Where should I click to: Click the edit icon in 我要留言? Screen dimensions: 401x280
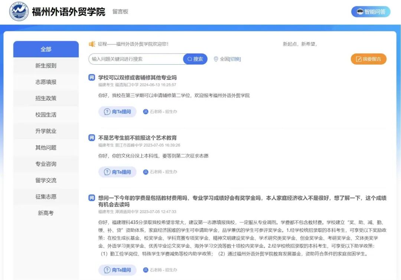(x=359, y=59)
